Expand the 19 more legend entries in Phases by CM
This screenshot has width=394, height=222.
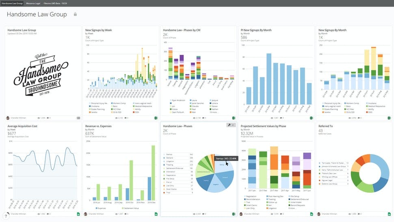tap(214, 112)
